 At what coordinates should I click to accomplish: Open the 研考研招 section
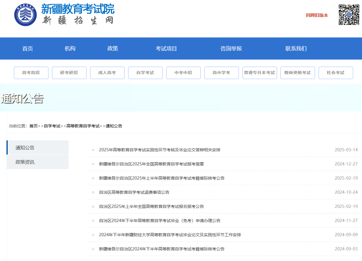click(x=69, y=73)
